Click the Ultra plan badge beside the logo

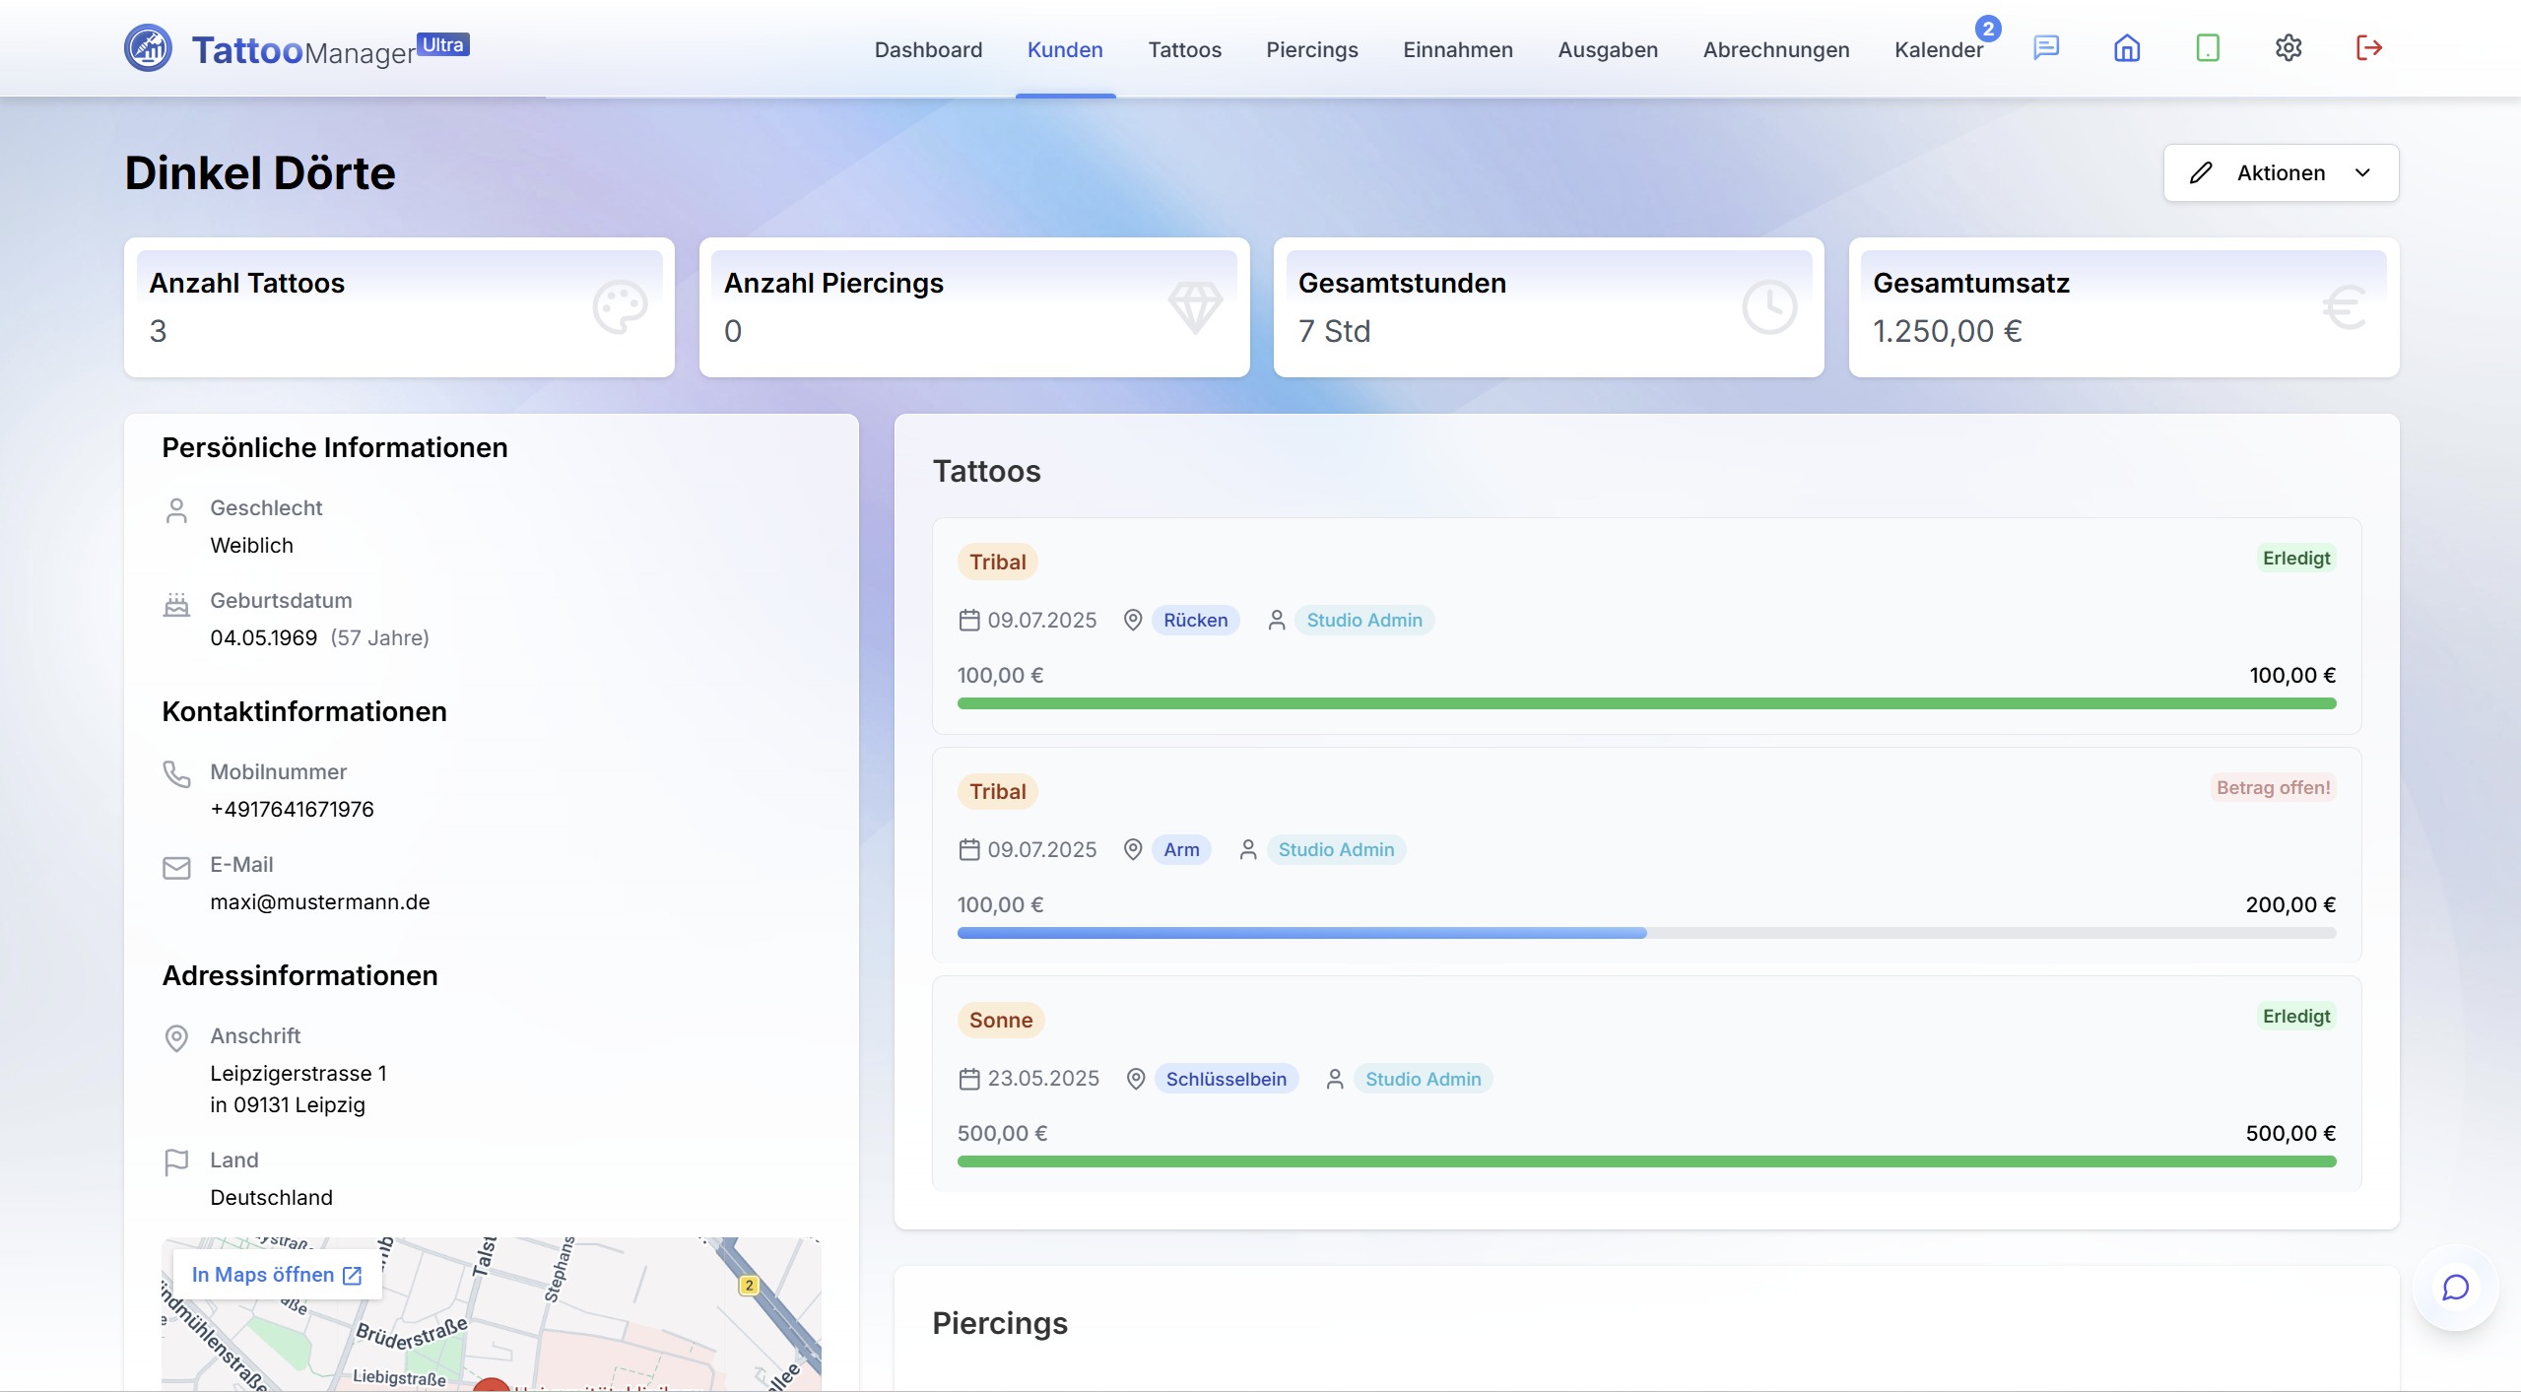point(443,44)
